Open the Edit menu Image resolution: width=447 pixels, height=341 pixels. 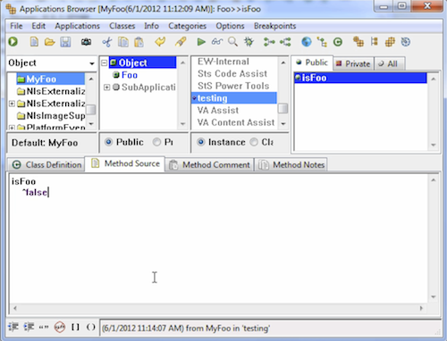click(x=38, y=26)
